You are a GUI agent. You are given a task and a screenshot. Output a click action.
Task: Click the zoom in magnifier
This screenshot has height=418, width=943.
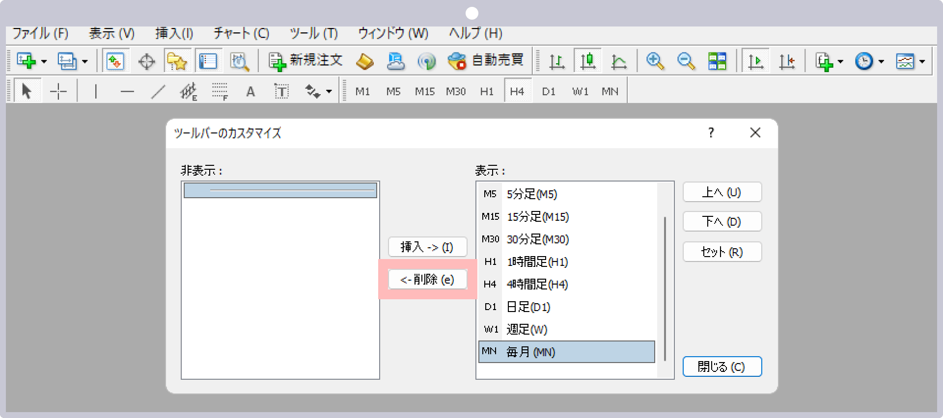[655, 61]
